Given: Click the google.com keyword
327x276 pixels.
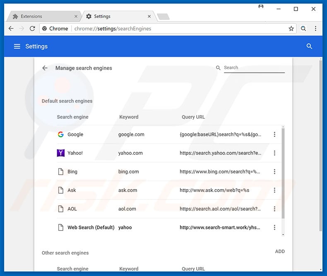Looking at the screenshot, I should pos(131,134).
